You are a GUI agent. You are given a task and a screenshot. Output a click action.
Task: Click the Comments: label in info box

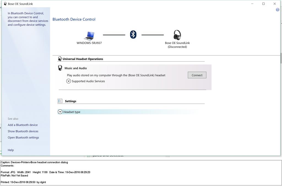click(x=7, y=166)
